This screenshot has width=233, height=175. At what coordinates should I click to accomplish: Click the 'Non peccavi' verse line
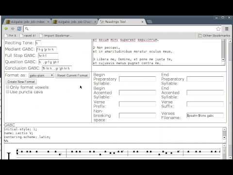[x=106, y=48]
